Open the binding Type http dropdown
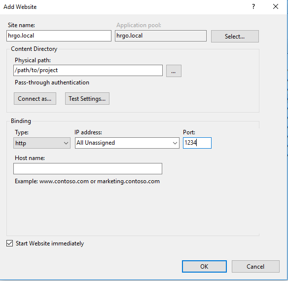Viewport: 288px width, 281px height. point(42,143)
